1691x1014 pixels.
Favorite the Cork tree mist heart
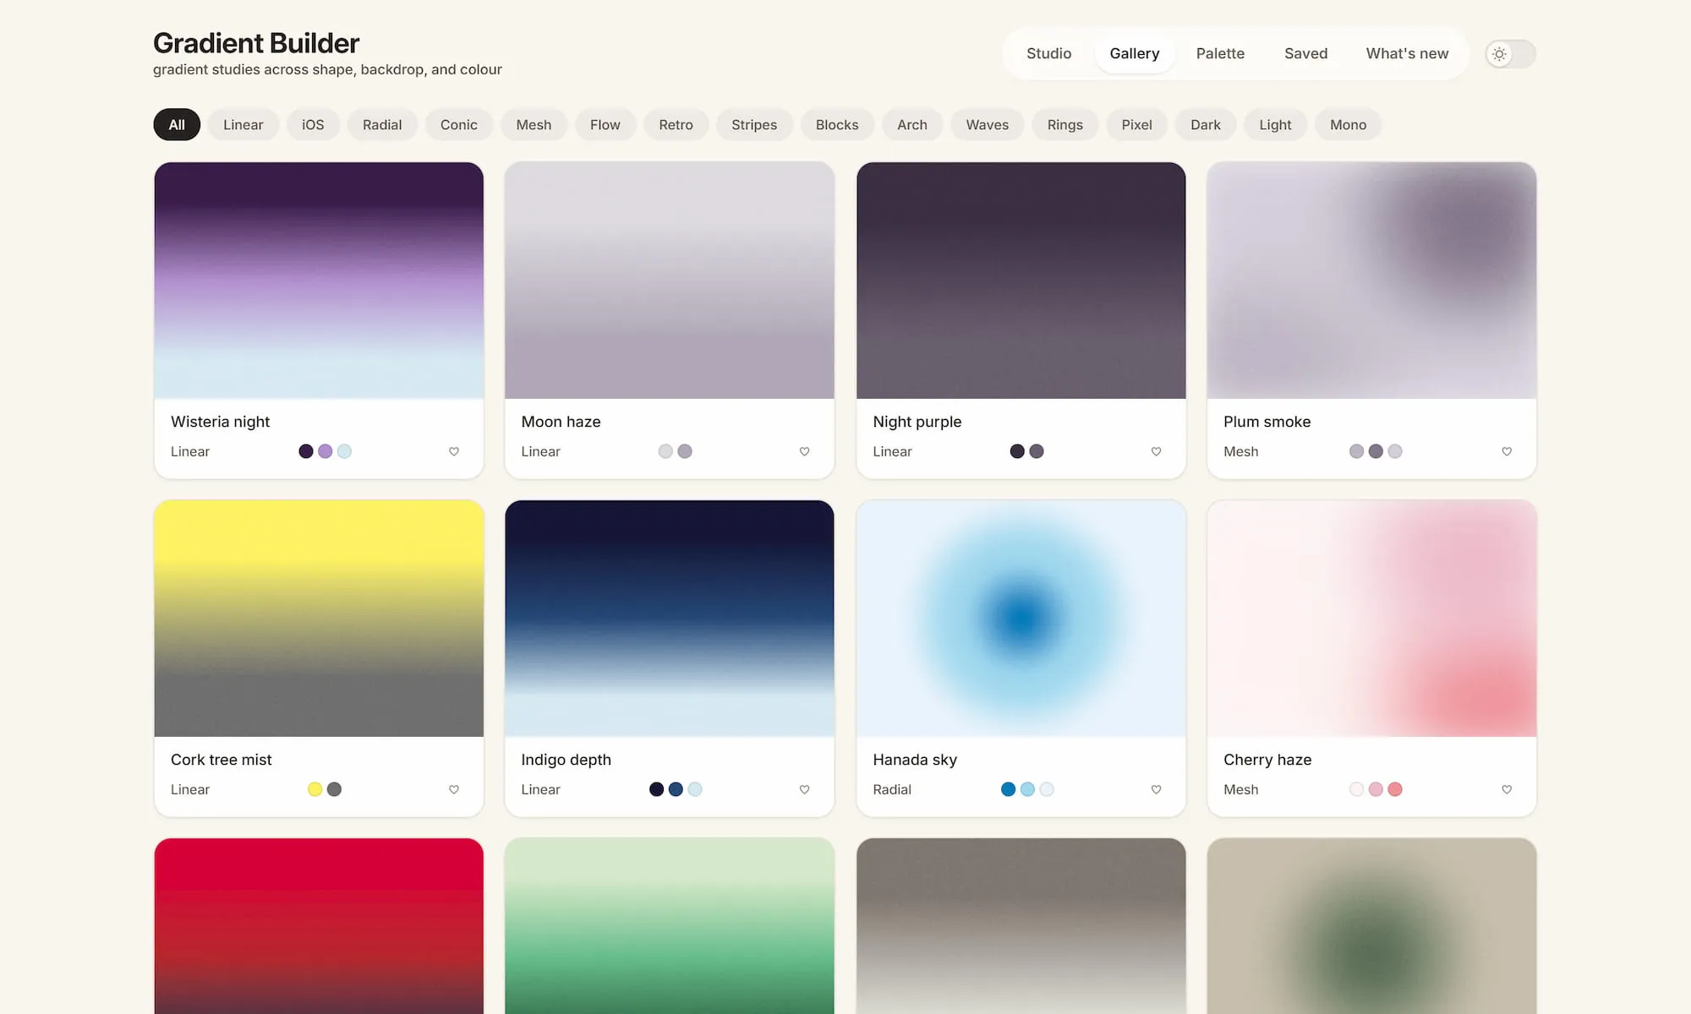click(x=454, y=789)
